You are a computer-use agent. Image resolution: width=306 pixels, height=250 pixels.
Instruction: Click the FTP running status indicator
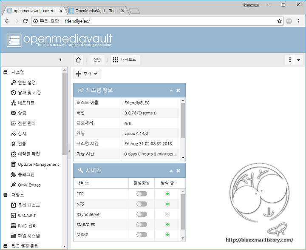coord(167,194)
